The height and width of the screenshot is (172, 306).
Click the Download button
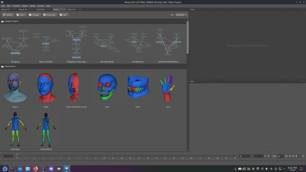click(49, 15)
